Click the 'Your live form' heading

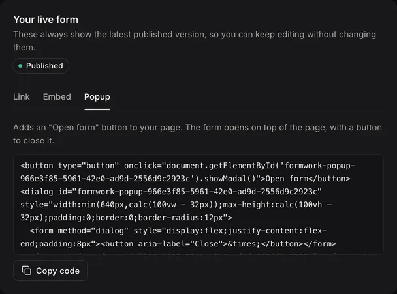tap(46, 20)
